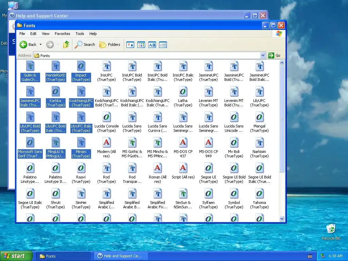The width and height of the screenshot is (348, 261).
Task: Open the View menu
Action: 46,34
